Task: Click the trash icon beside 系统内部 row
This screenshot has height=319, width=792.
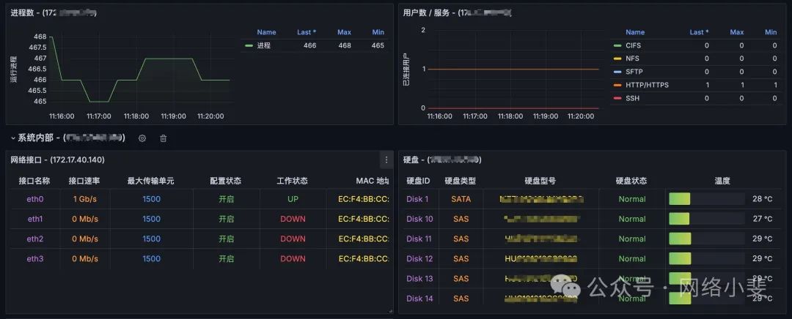Action: coord(164,138)
